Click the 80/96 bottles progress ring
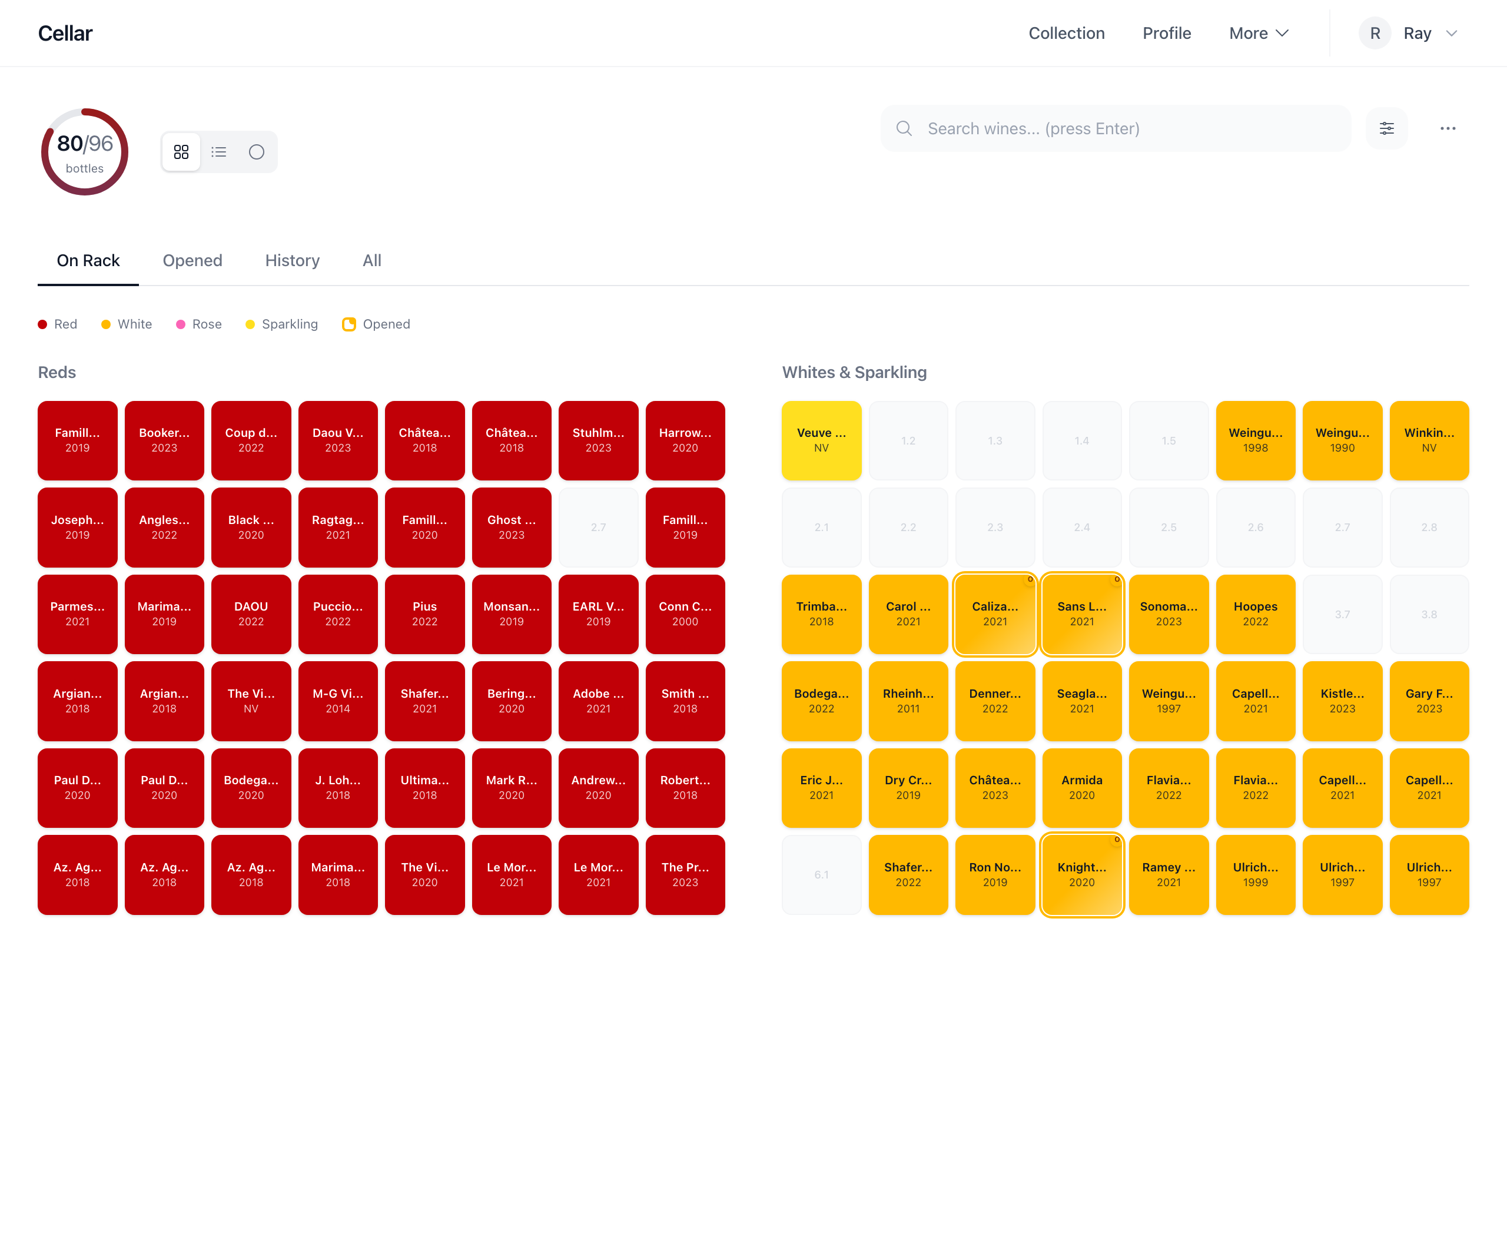 click(x=85, y=152)
